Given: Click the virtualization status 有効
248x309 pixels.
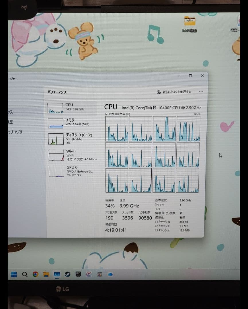Looking at the screenshot, I should pos(182,217).
